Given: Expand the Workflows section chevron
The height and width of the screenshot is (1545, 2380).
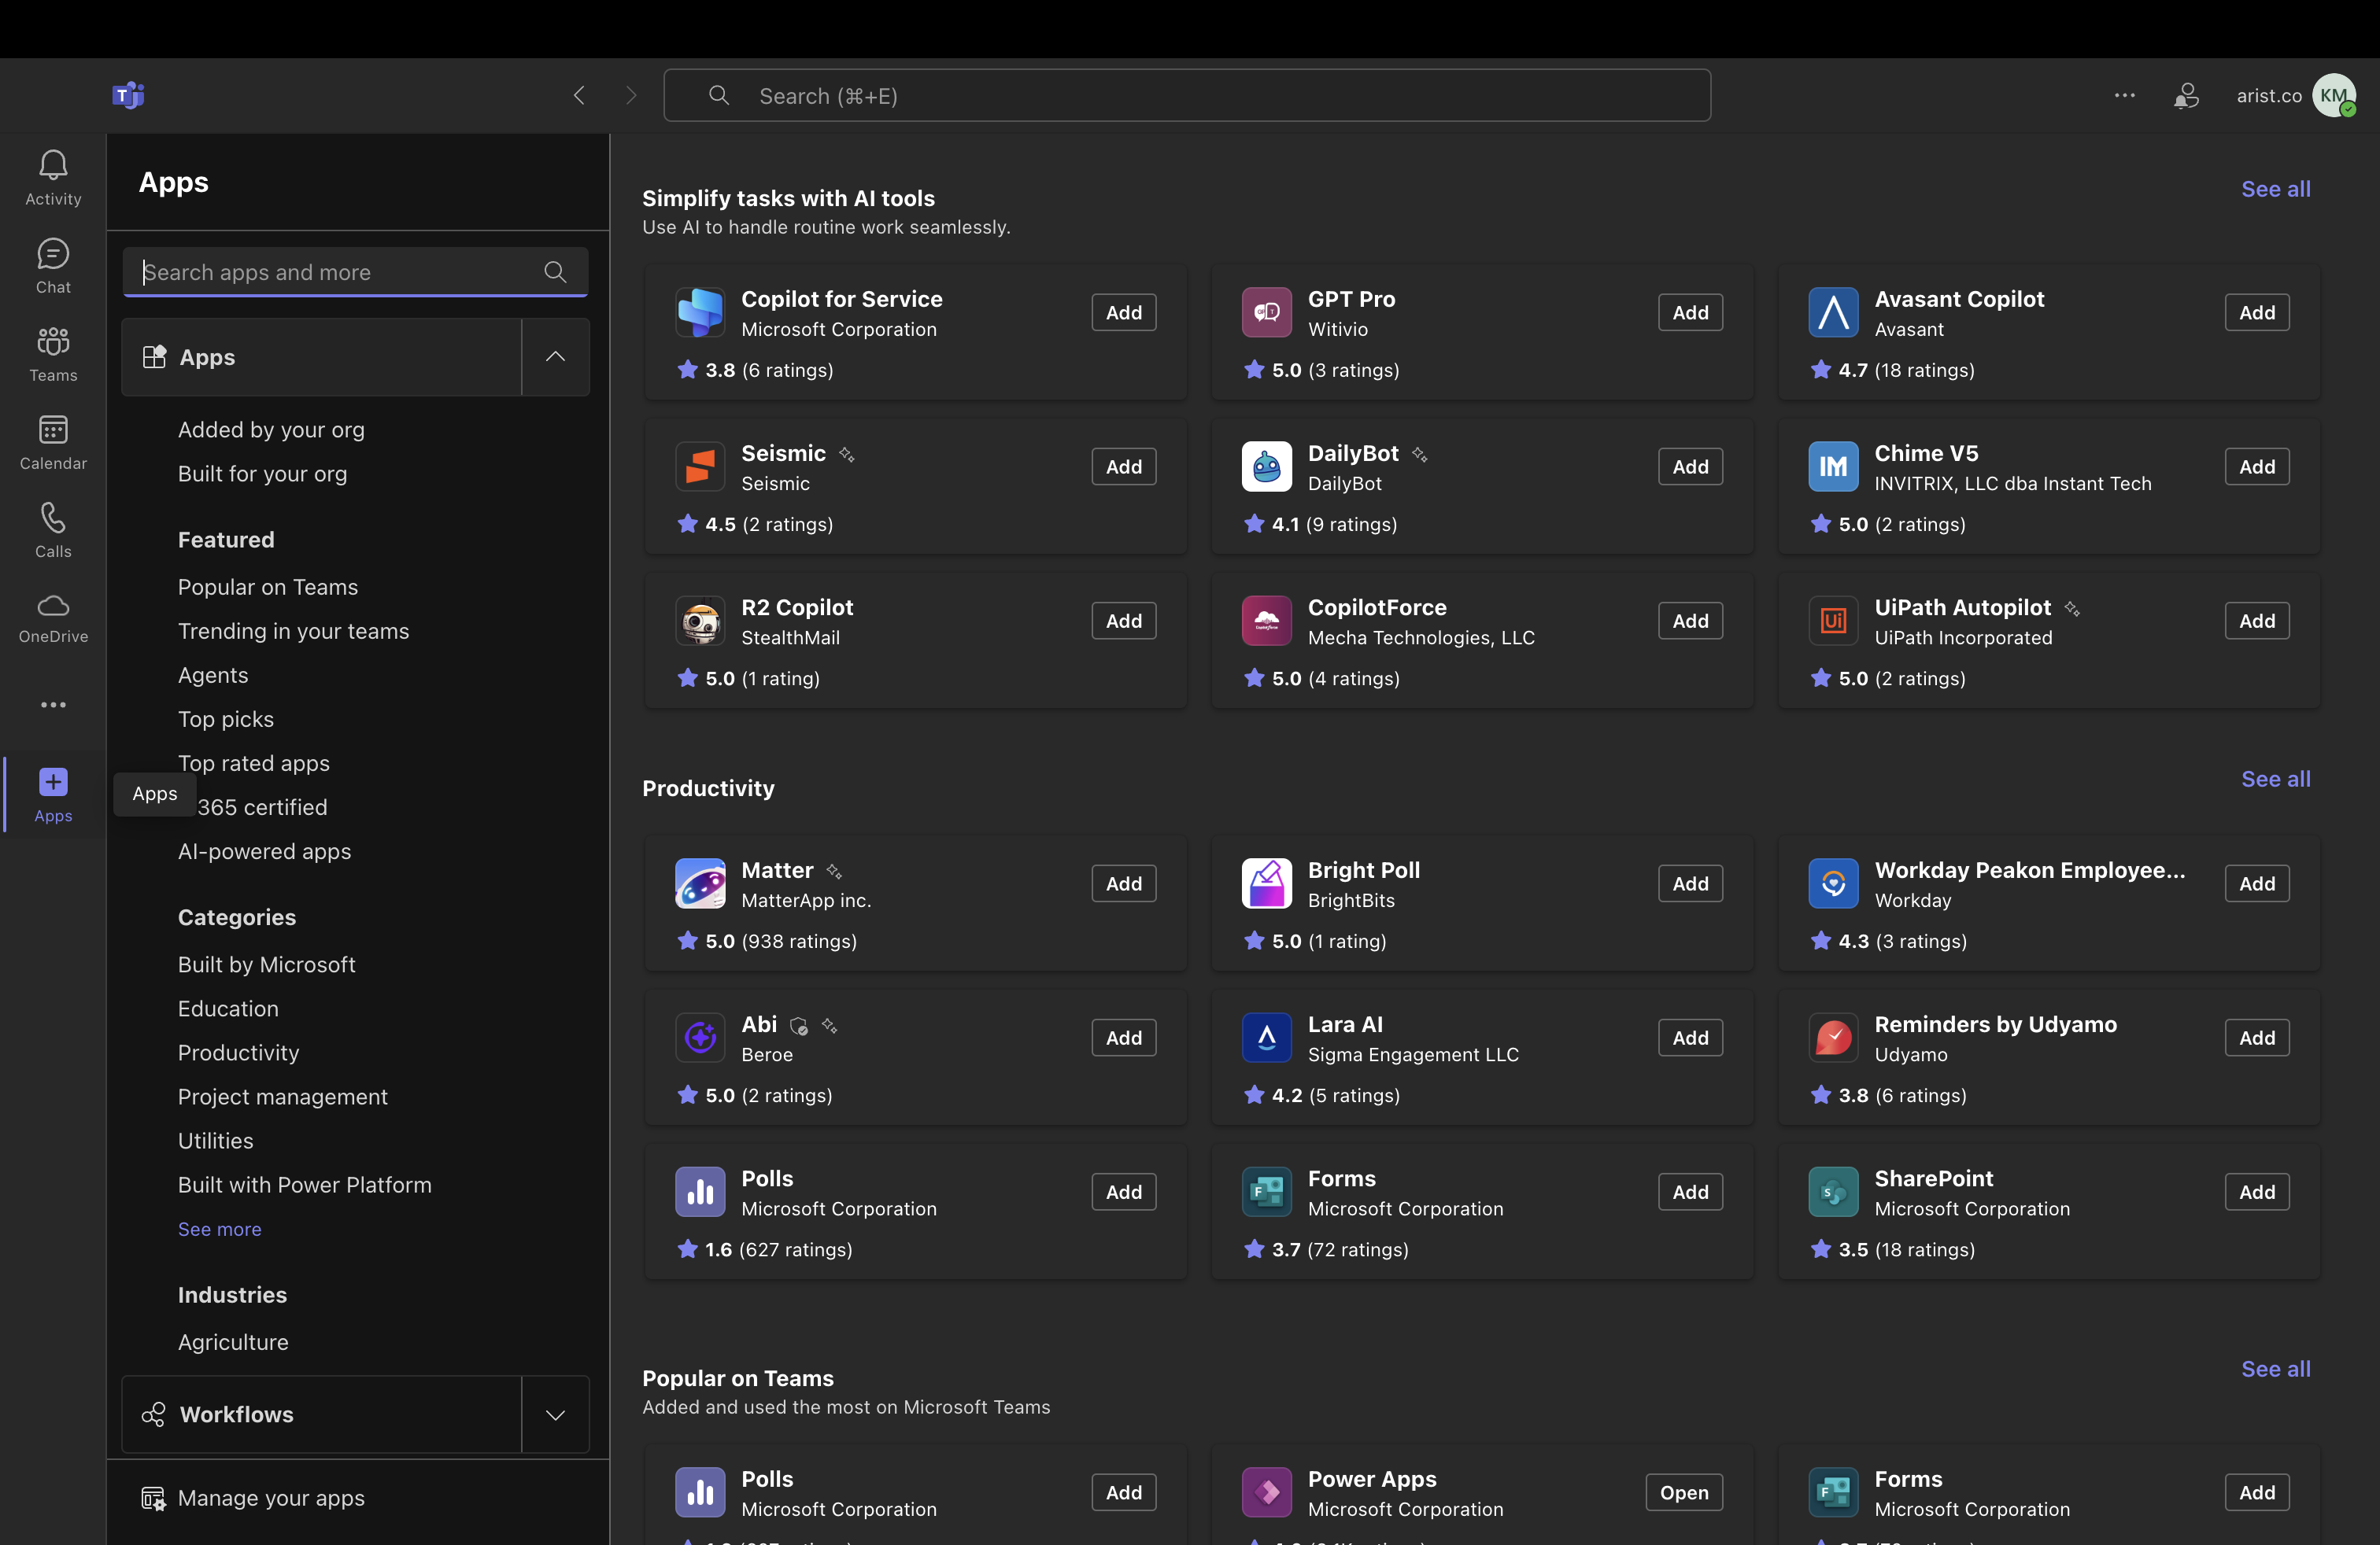Looking at the screenshot, I should click(555, 1414).
